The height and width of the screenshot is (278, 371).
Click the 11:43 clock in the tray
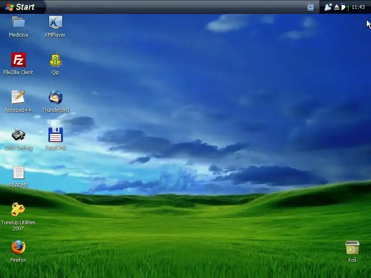click(x=358, y=7)
